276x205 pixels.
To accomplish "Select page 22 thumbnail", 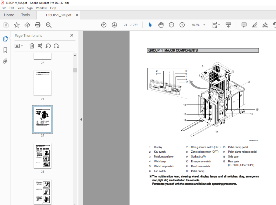I will pyautogui.click(x=43, y=56).
